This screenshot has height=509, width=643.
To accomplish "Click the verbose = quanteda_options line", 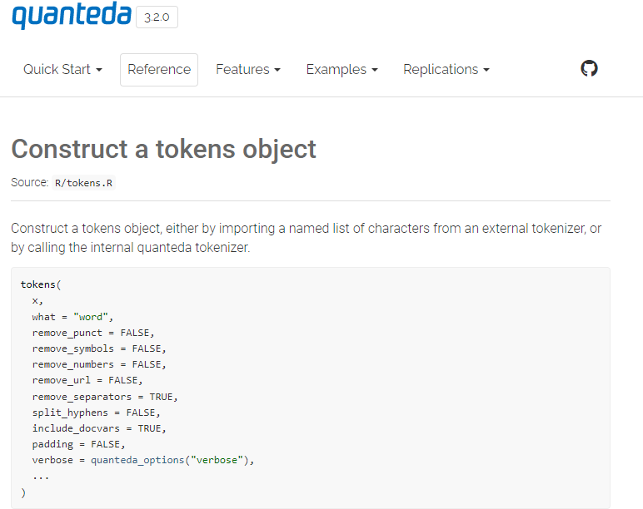I will (x=142, y=460).
